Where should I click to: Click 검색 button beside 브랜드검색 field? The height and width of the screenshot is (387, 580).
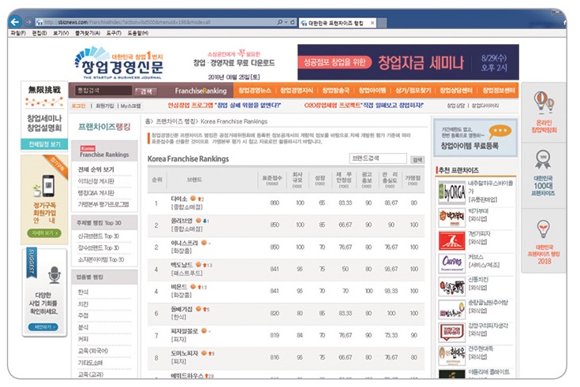417,160
